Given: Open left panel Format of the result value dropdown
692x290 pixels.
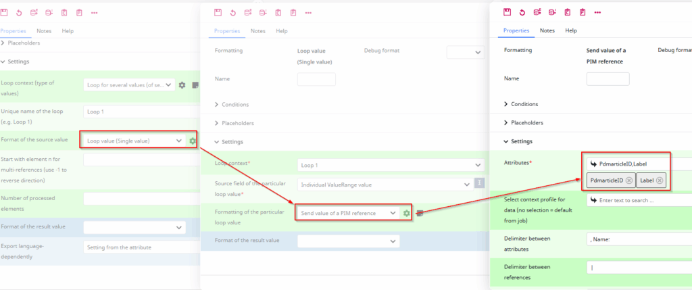Looking at the screenshot, I should 134,227.
